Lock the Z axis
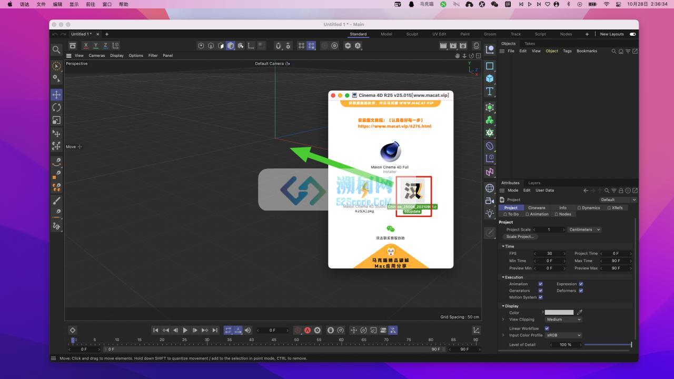The height and width of the screenshot is (379, 674). 105,46
